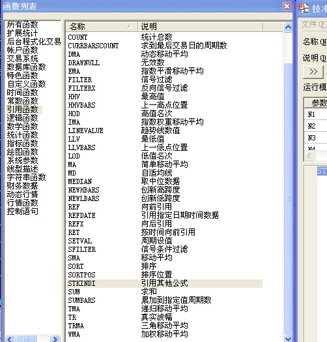The width and height of the screenshot is (327, 342).
Task: Select 交易系统 category
Action: tap(22, 59)
